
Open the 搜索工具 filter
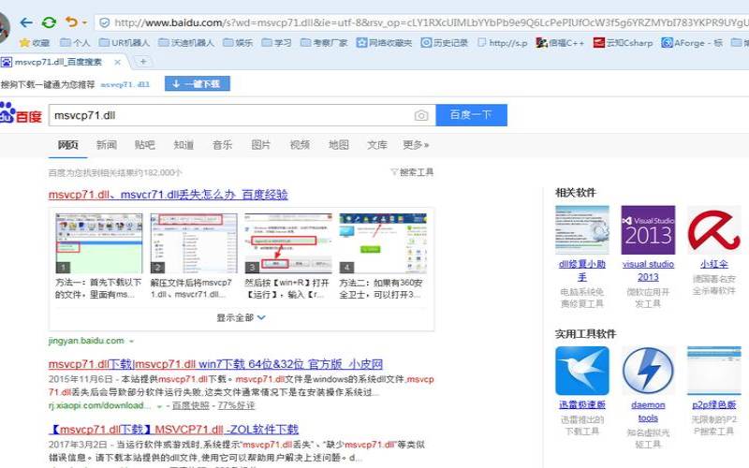pos(412,172)
